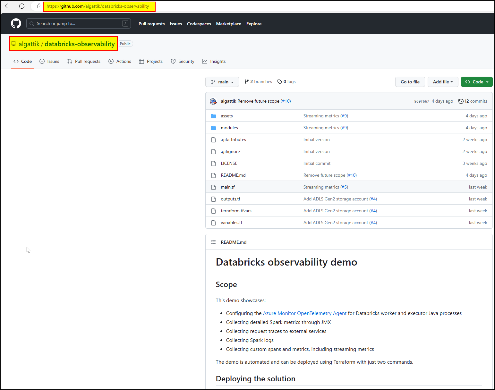Click the file icon next to variables.tf

pos(213,223)
